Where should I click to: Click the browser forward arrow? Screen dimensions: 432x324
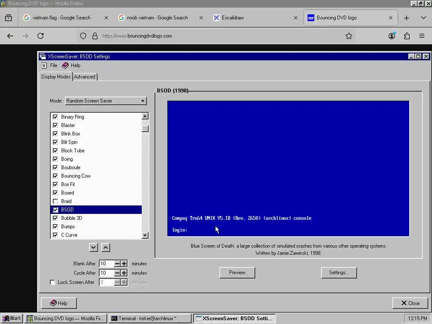coord(25,36)
